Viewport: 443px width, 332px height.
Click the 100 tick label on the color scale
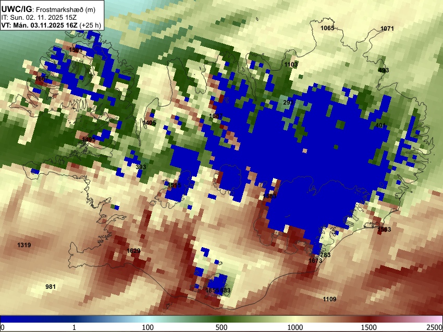click(148, 327)
